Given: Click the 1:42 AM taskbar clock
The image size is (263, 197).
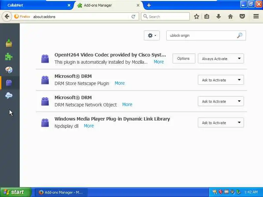Looking at the screenshot, I should [251, 192].
